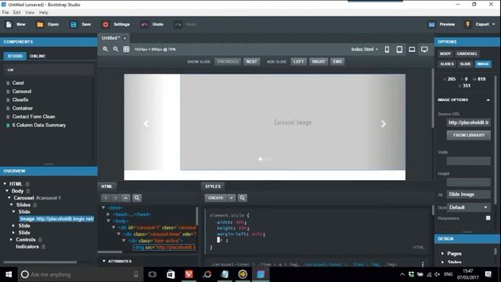Add slide to the Left
The height and width of the screenshot is (282, 501).
298,61
